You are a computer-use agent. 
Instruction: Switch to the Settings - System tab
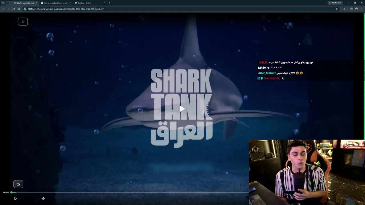coord(90,3)
